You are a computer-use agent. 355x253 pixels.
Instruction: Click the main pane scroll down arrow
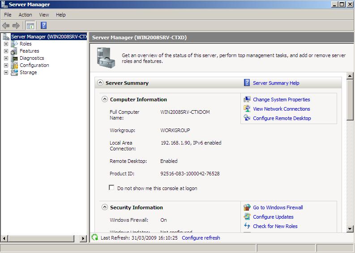(350, 229)
